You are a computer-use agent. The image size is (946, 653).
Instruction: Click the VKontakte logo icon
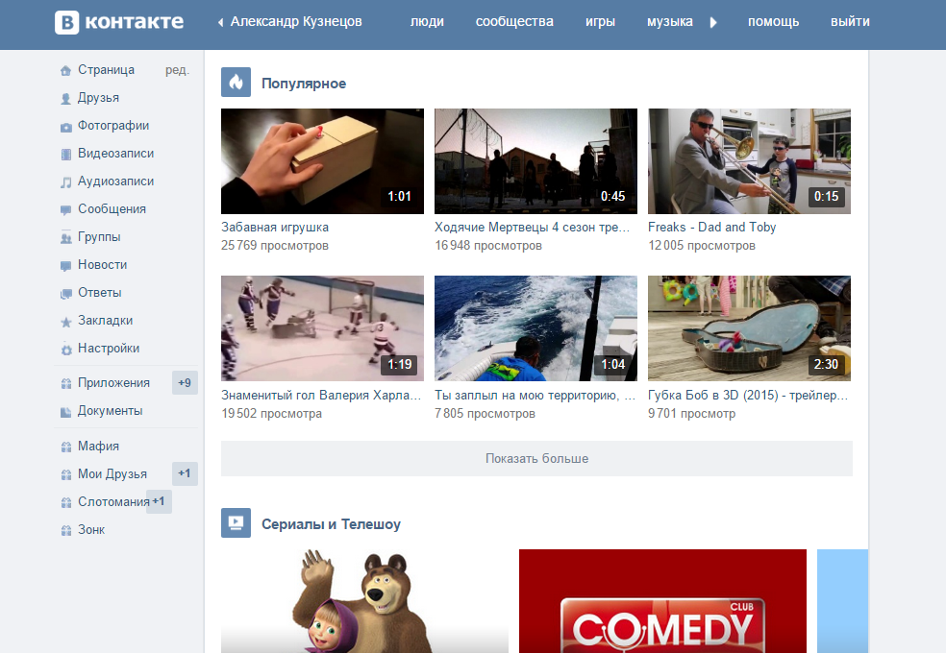67,22
